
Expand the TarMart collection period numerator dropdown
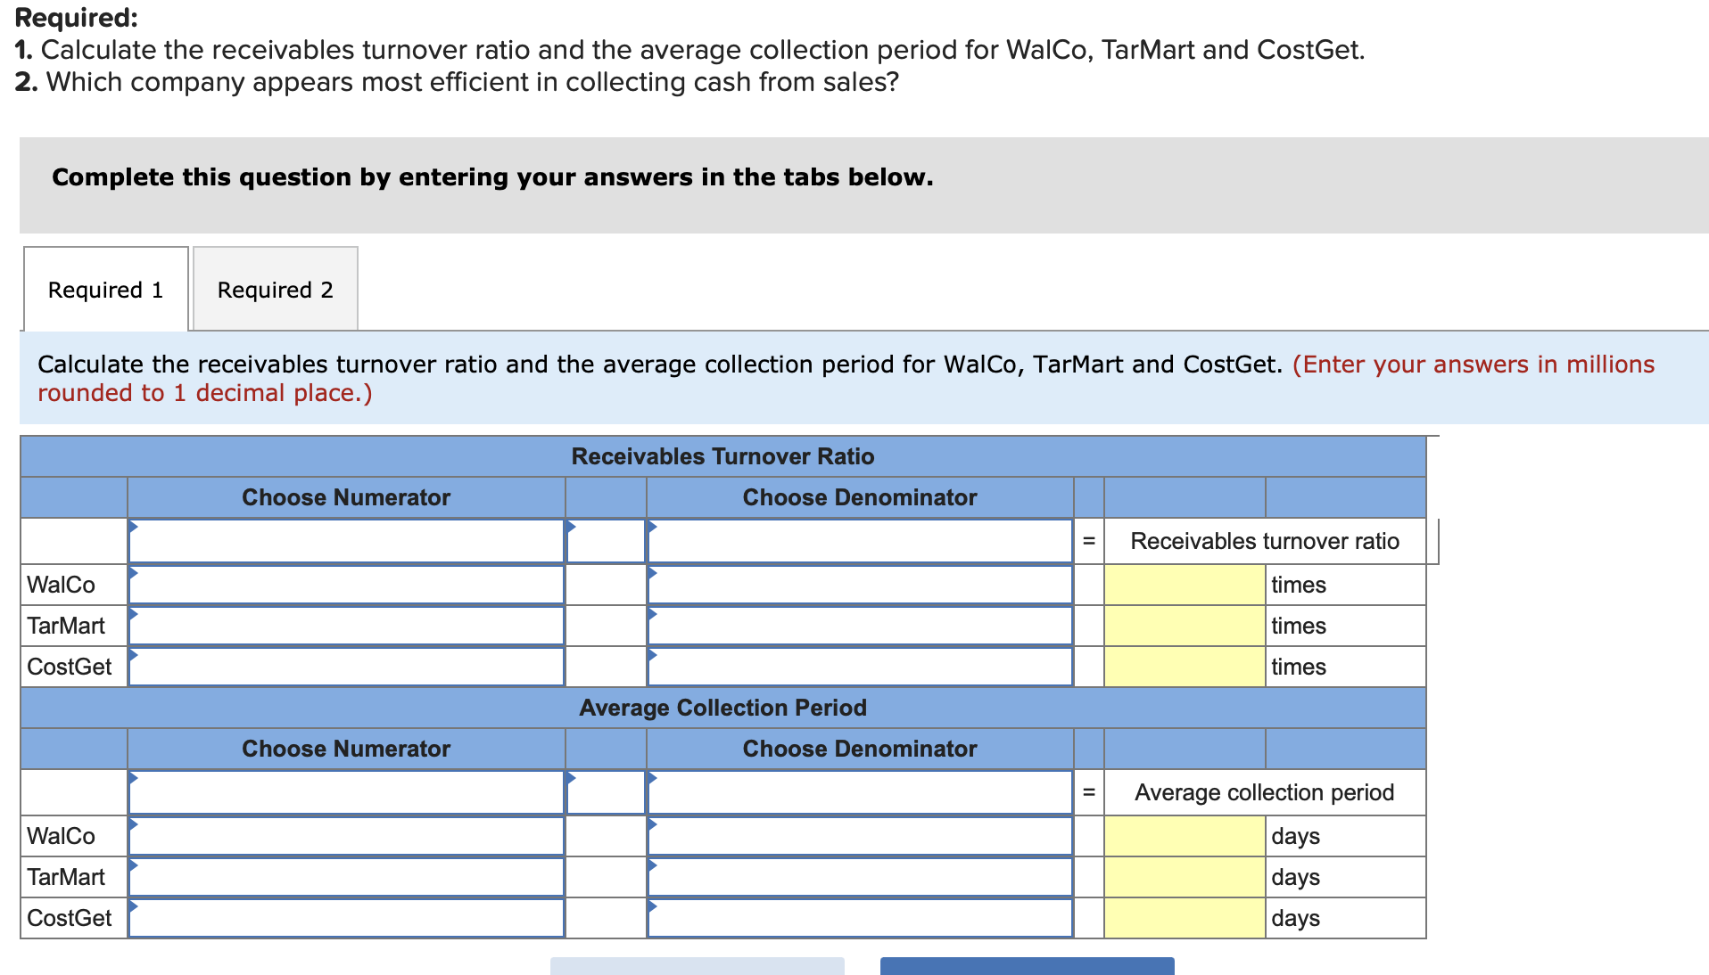pyautogui.click(x=347, y=877)
